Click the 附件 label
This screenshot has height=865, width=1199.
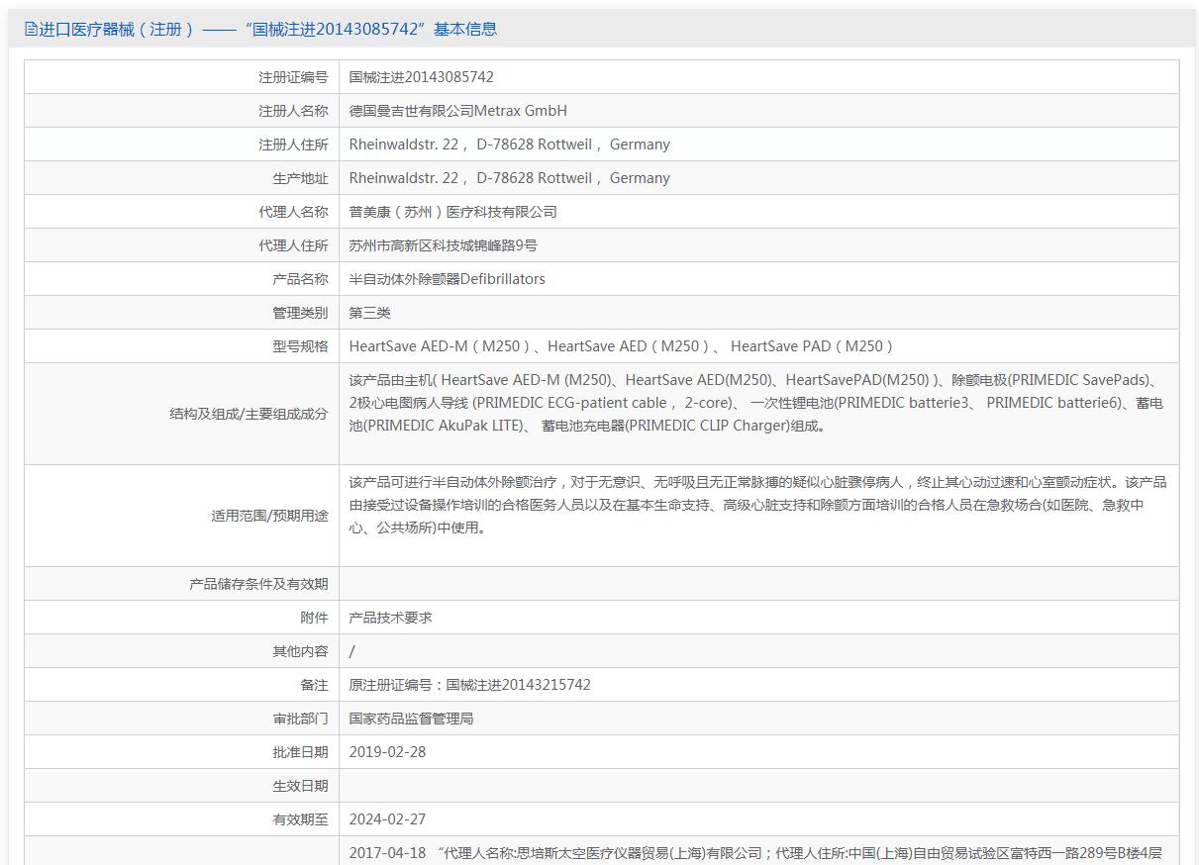(314, 618)
